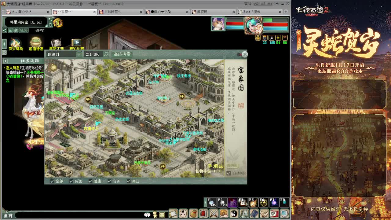Collapse the top-left shortcut bar arrow
Image resolution: width=391 pixels, height=220 pixels.
pyautogui.click(x=5, y=30)
